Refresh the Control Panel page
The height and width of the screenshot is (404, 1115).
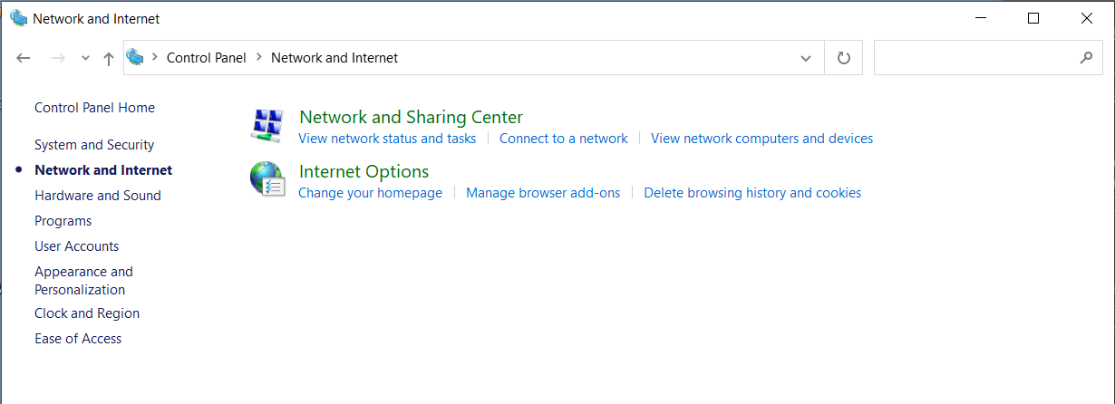coord(844,58)
